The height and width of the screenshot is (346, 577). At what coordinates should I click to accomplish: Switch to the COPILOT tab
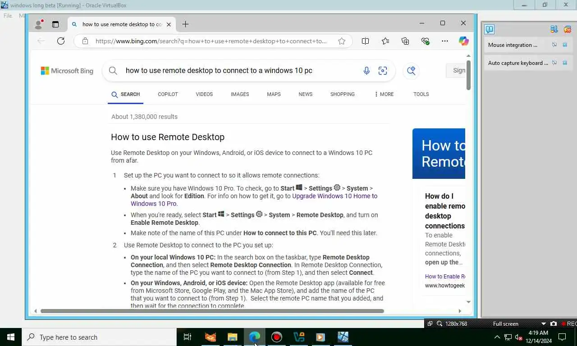coord(168,94)
